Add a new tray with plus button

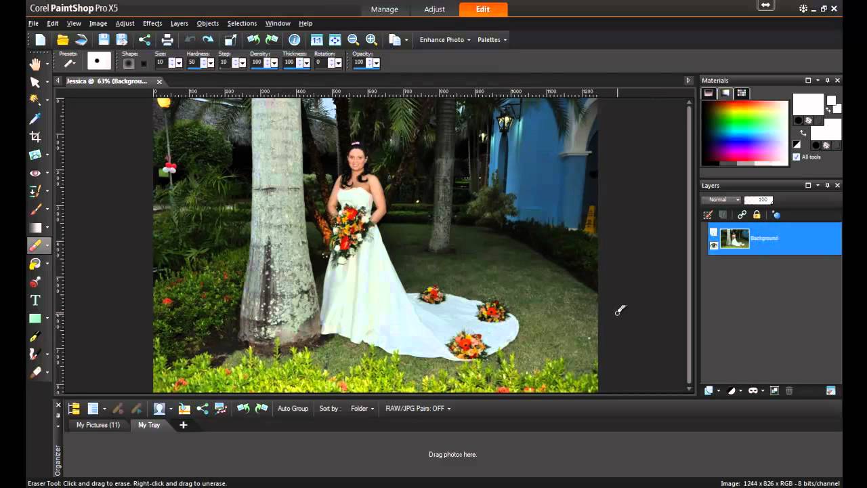click(x=183, y=425)
